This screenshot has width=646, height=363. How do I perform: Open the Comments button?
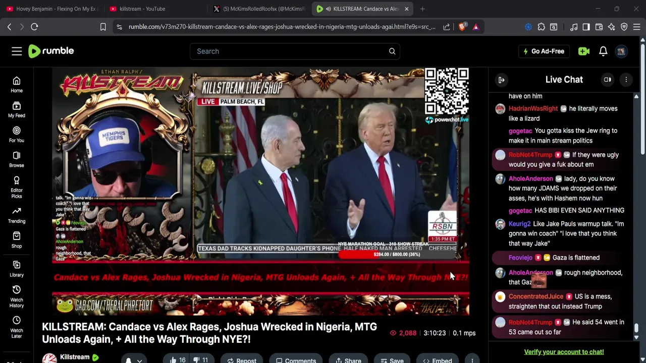pos(296,360)
